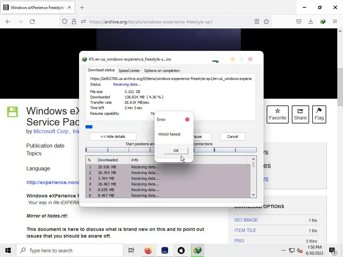The width and height of the screenshot is (343, 257).
Task: Show hidden tray icons
Action: click(x=283, y=250)
